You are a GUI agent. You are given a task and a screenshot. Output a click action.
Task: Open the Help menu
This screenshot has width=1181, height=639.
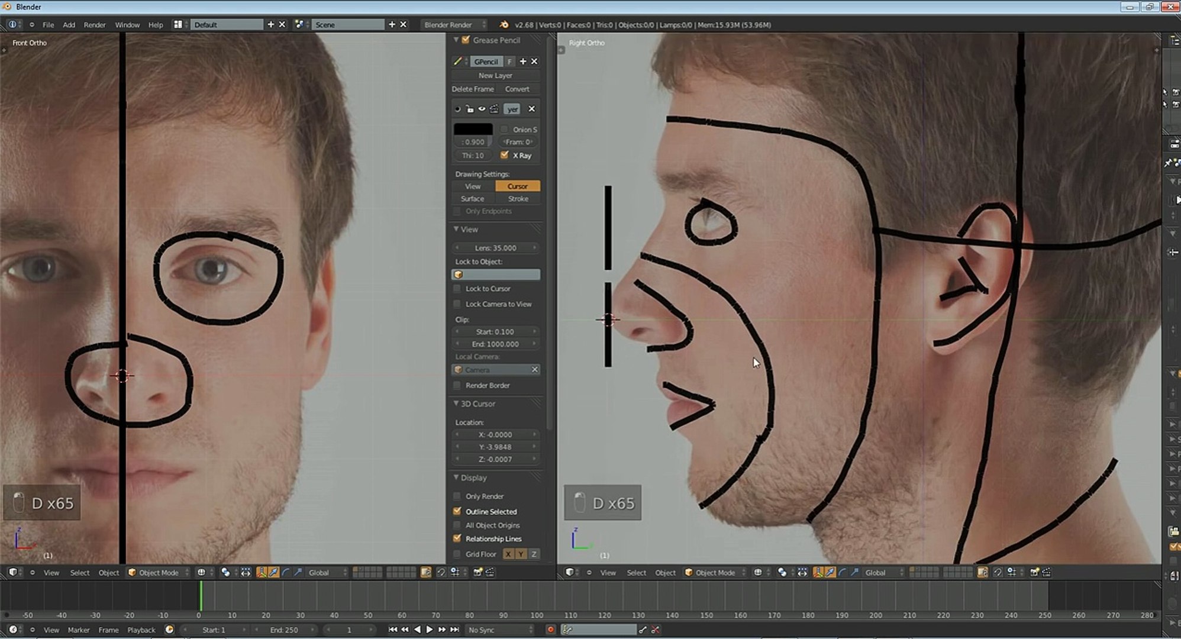(x=156, y=25)
